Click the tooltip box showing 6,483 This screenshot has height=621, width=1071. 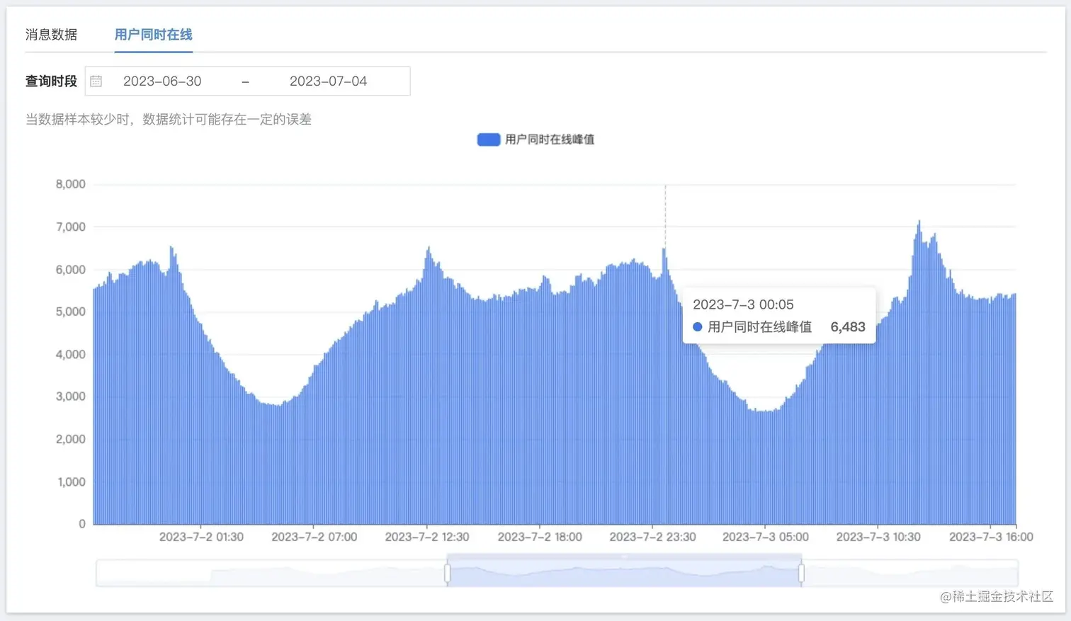pyautogui.click(x=779, y=316)
